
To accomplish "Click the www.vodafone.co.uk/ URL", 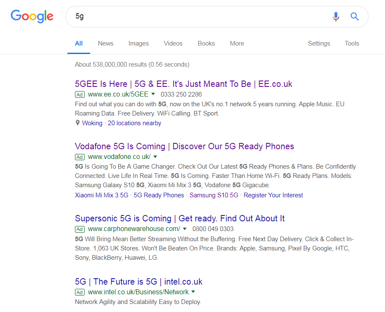I will point(119,156).
